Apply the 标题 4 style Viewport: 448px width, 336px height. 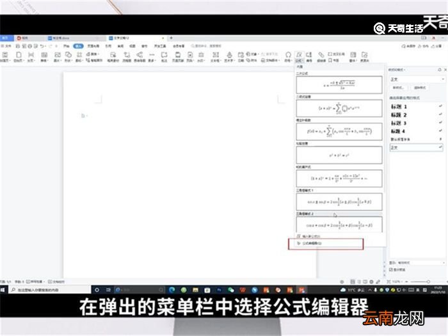tap(417, 131)
